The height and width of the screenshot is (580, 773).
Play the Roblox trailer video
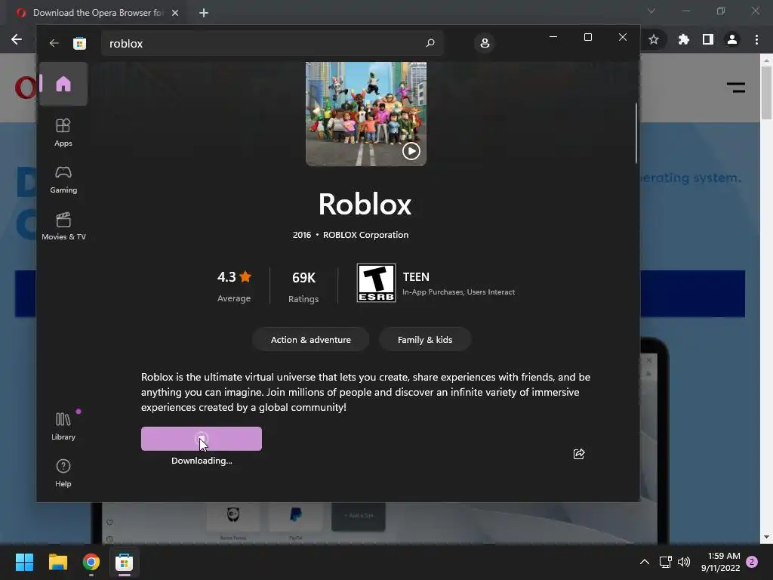click(411, 151)
